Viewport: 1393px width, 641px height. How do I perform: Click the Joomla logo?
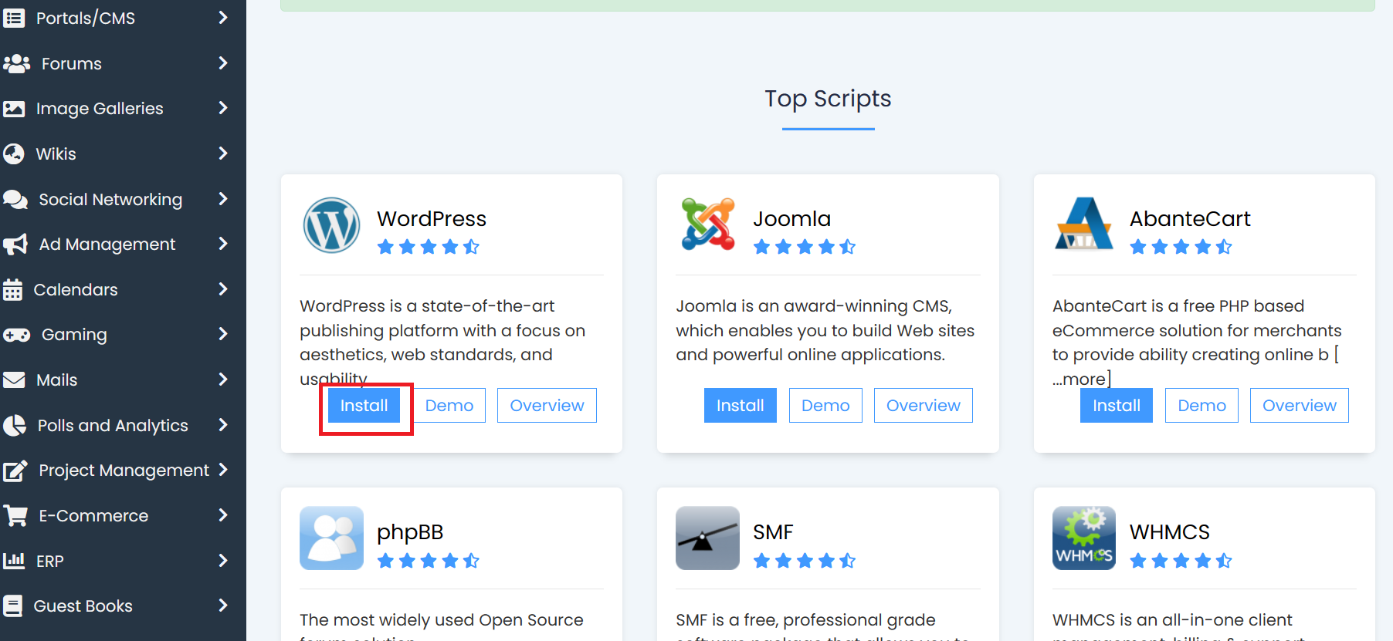[708, 224]
